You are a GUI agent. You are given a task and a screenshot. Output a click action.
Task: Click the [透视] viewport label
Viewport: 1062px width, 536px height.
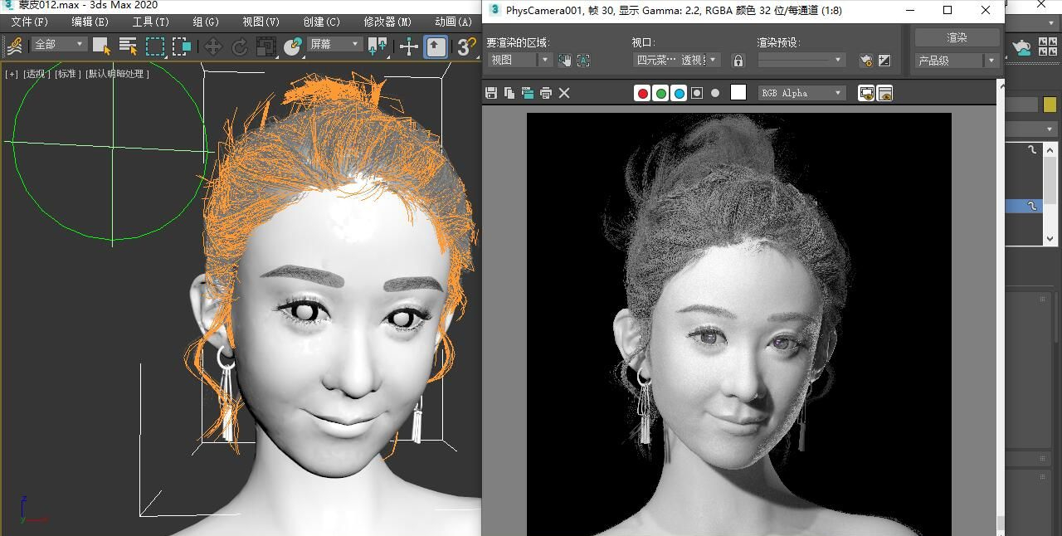[x=37, y=74]
